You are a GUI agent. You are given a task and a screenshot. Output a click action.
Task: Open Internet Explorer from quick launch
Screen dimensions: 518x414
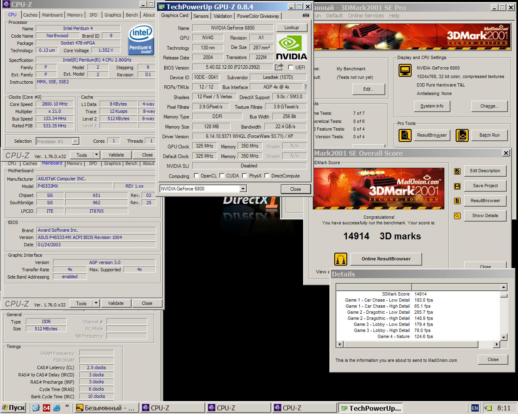(x=57, y=408)
